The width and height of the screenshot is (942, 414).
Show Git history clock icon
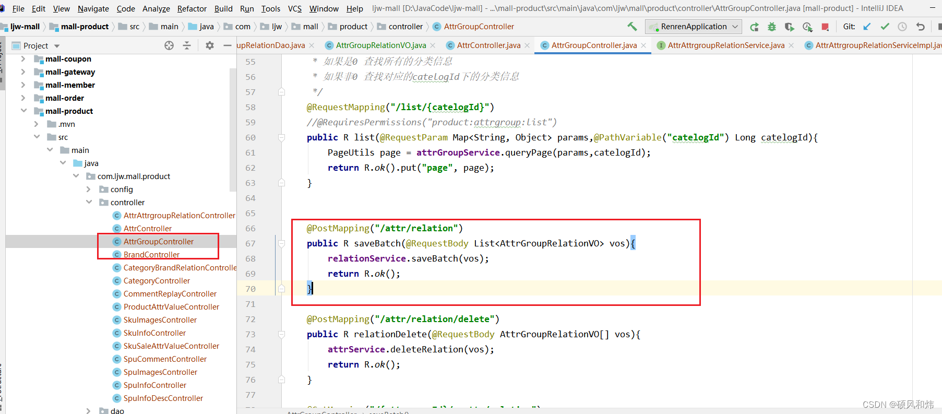902,27
